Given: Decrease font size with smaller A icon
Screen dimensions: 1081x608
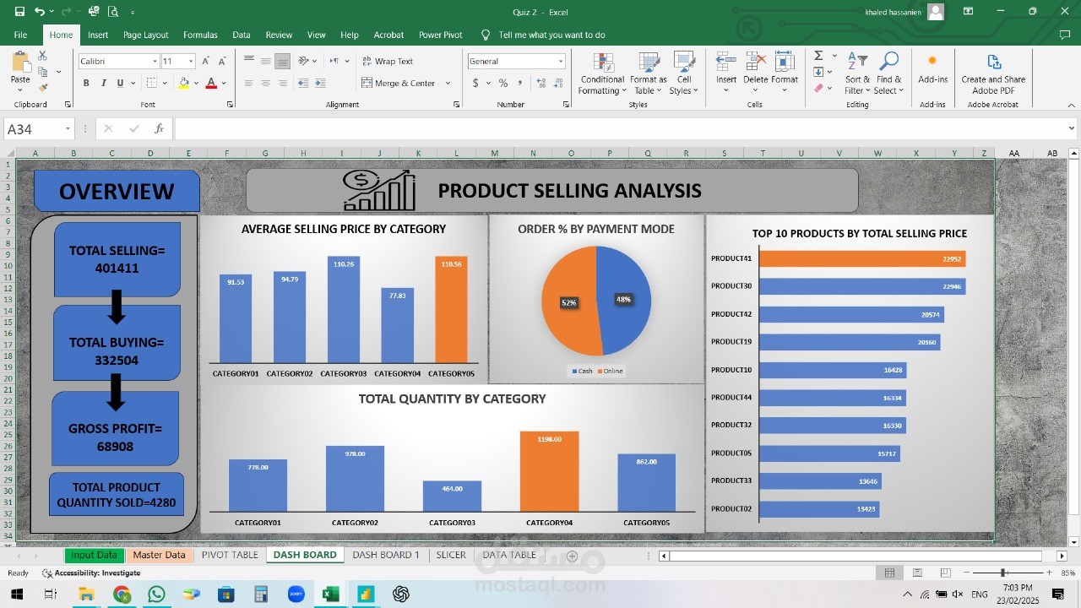Looking at the screenshot, I should click(221, 62).
